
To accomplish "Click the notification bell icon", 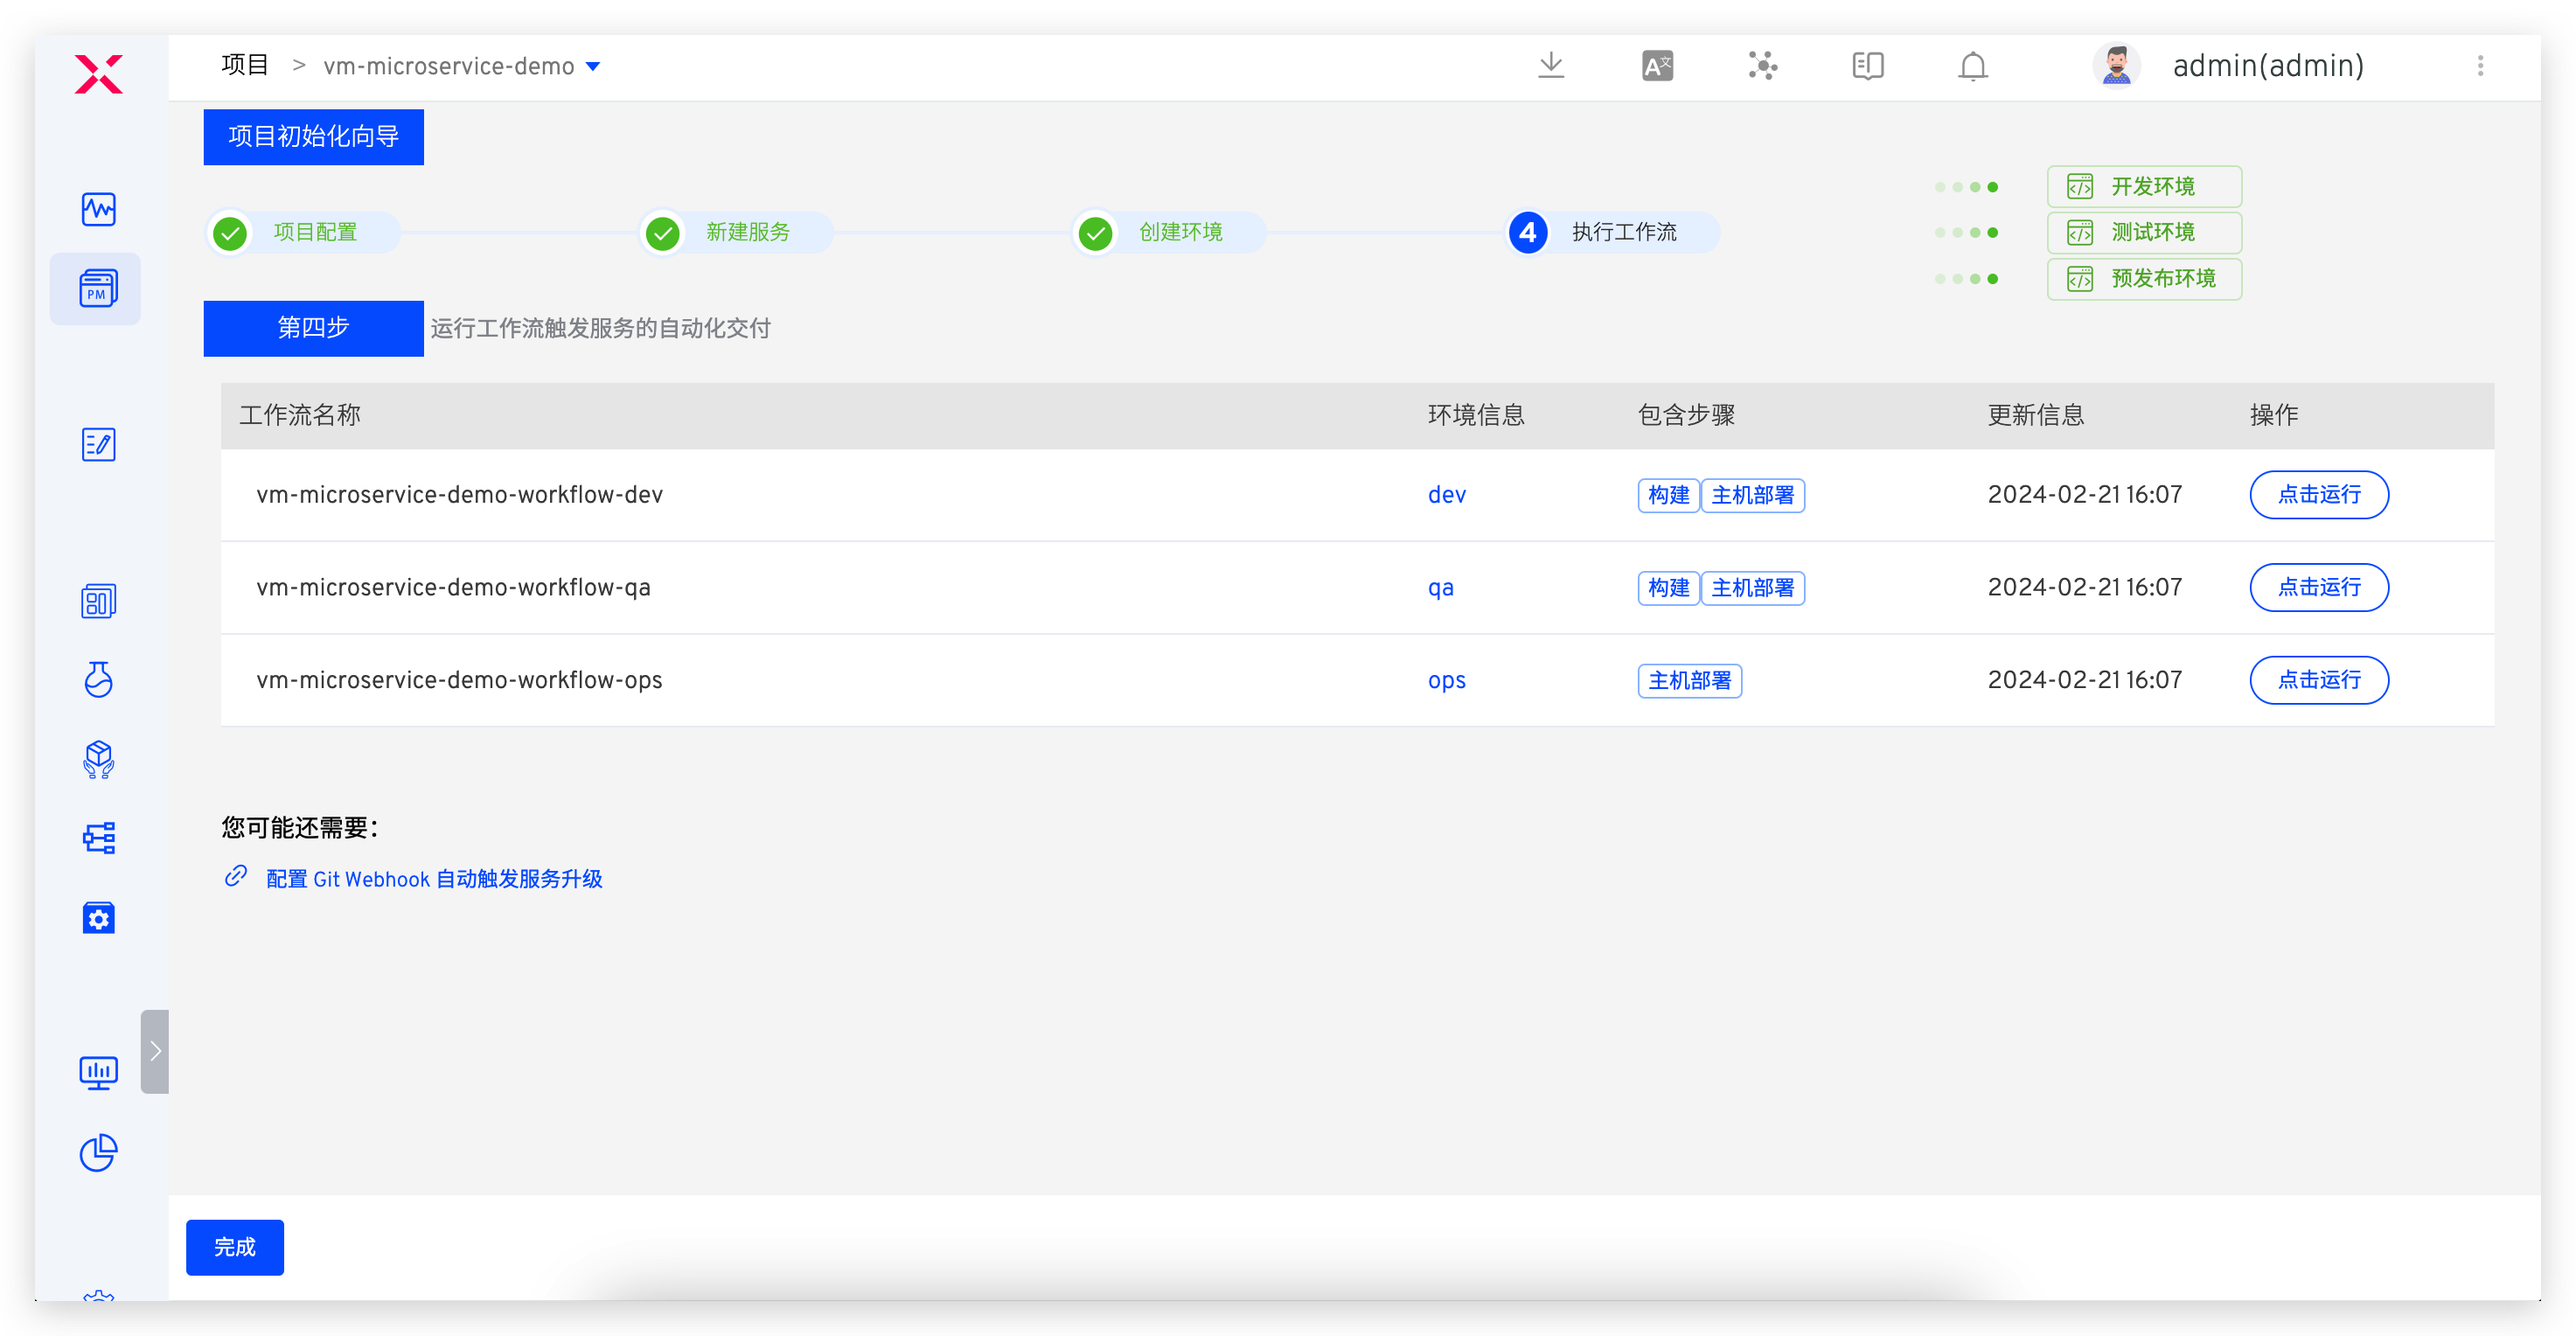I will 1972,66.
